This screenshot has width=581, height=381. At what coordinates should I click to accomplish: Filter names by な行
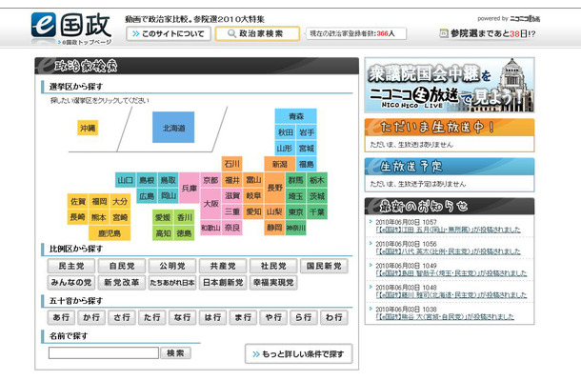tap(182, 317)
